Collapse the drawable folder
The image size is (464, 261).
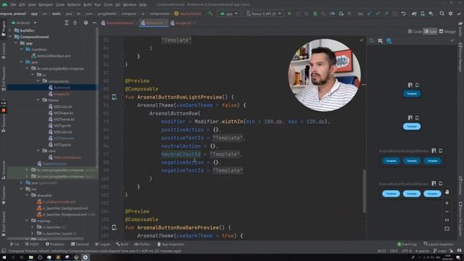click(x=28, y=195)
